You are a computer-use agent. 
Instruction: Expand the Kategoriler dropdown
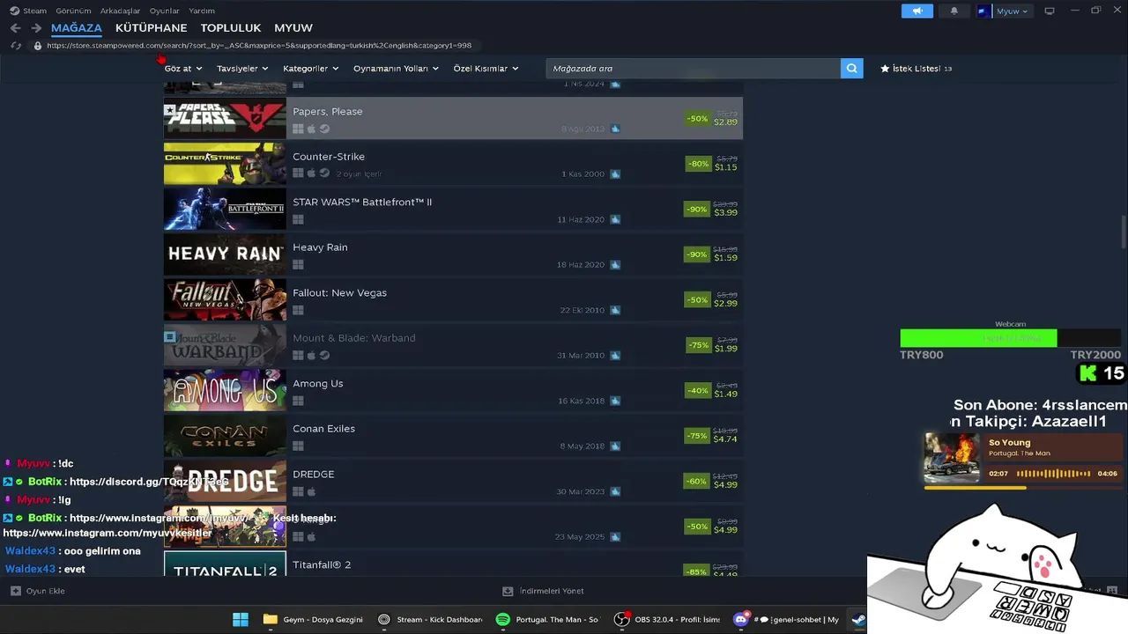[x=310, y=68]
